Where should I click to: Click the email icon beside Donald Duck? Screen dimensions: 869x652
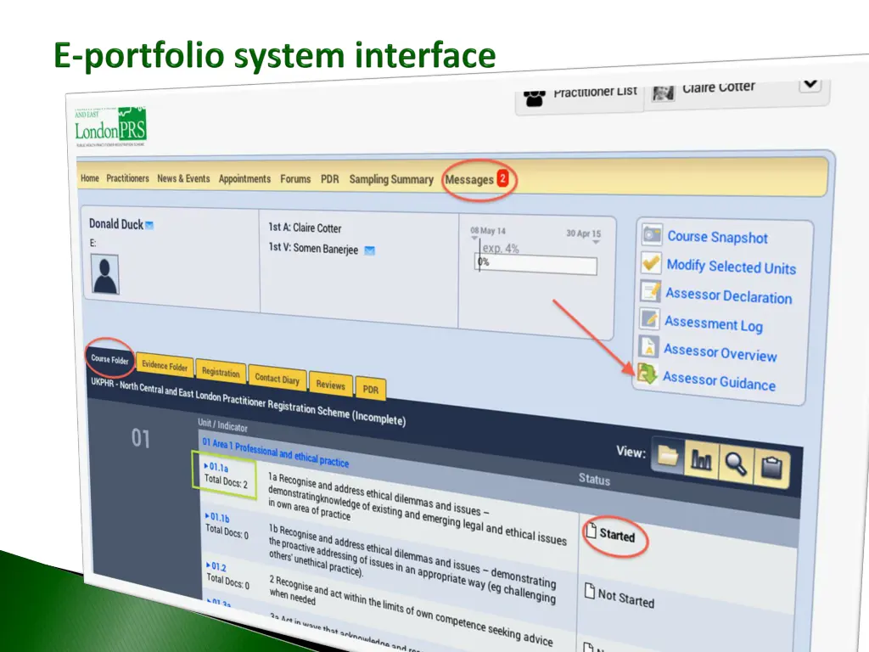pos(149,225)
